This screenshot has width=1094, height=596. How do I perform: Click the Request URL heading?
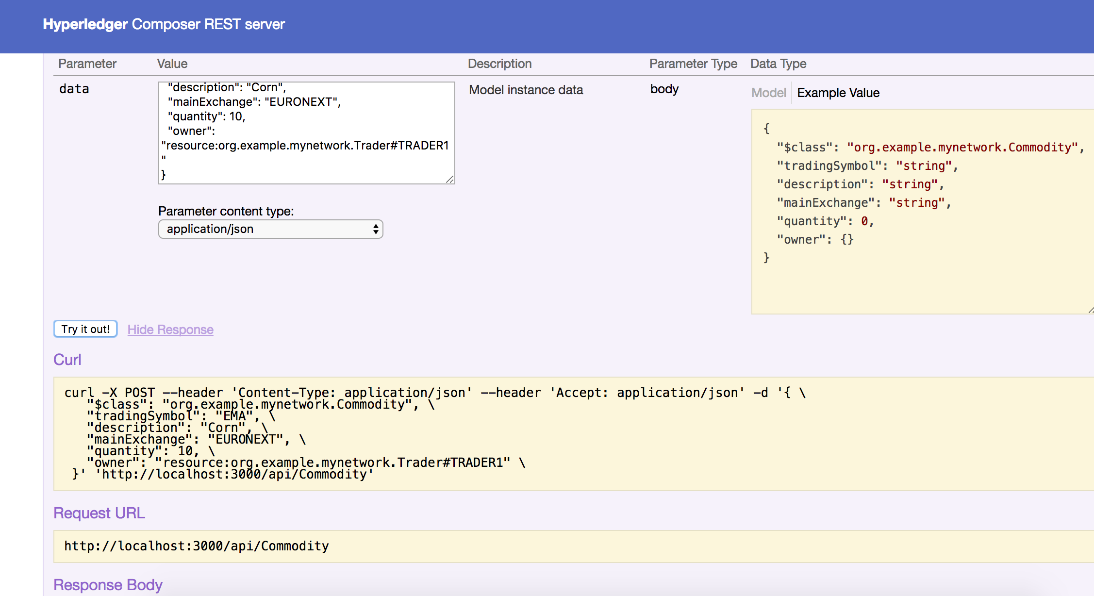click(99, 513)
